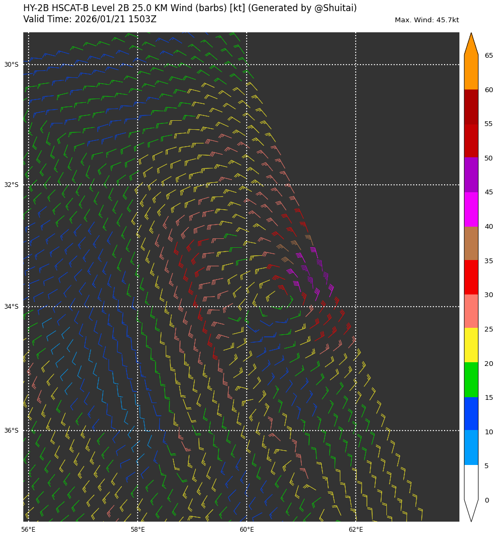Click the grid intersection at 34°S 60°E
The height and width of the screenshot is (537, 497).
[x=247, y=307]
